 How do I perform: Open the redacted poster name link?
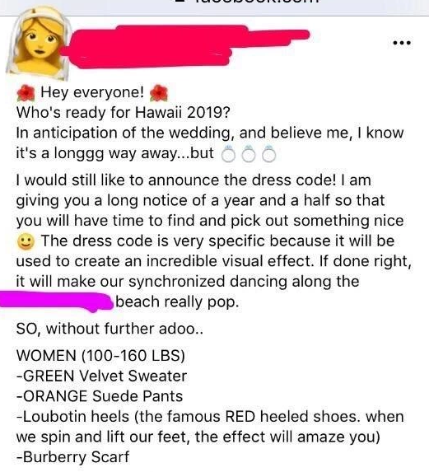184,46
